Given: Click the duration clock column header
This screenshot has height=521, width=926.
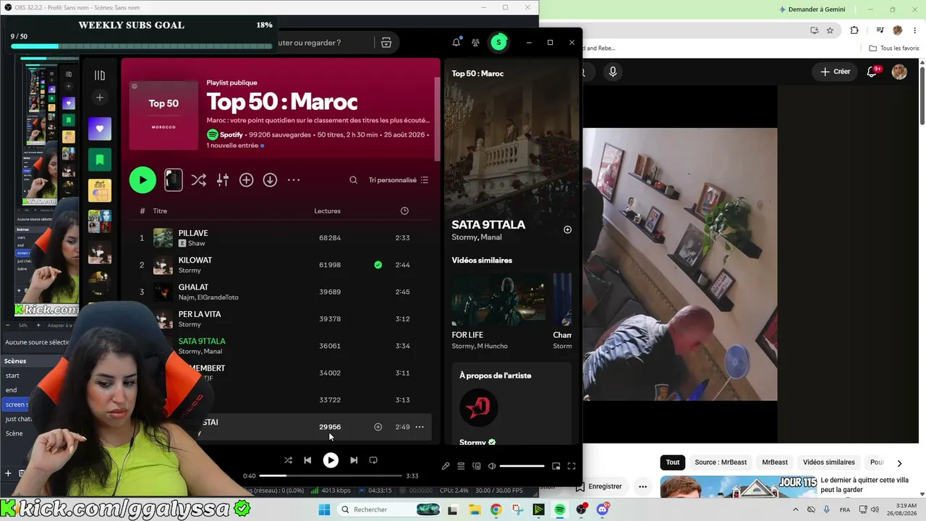Looking at the screenshot, I should (x=404, y=211).
